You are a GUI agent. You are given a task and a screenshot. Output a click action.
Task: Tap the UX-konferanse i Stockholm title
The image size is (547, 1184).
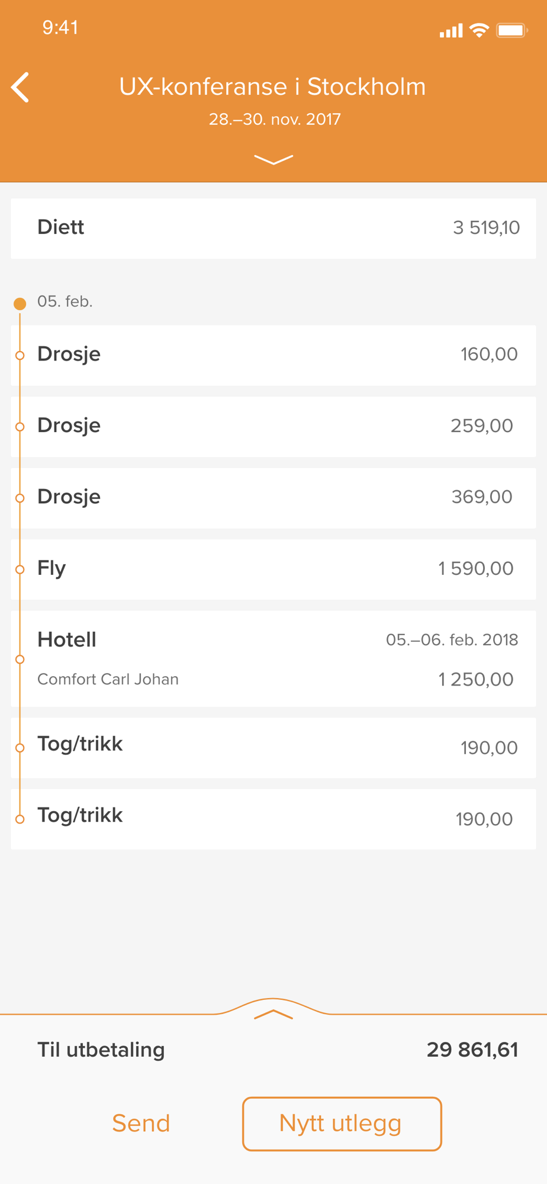point(272,87)
